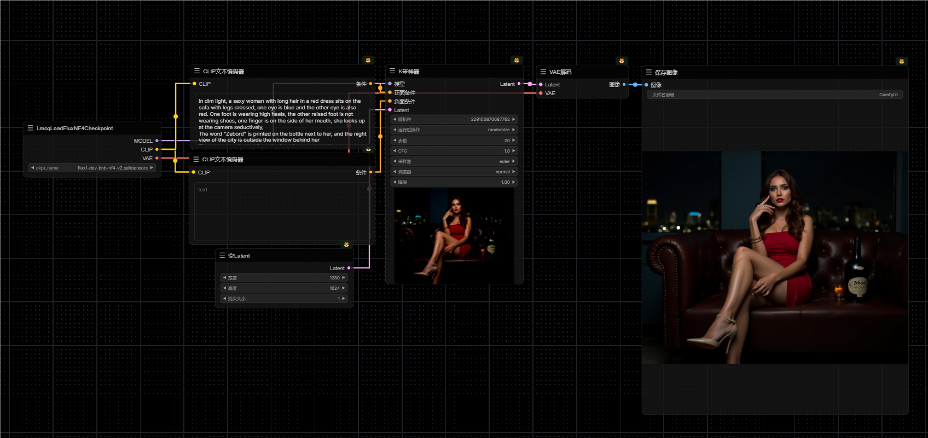Click CLIP input socket of the empty-text CLIP文本编码器 node

194,172
